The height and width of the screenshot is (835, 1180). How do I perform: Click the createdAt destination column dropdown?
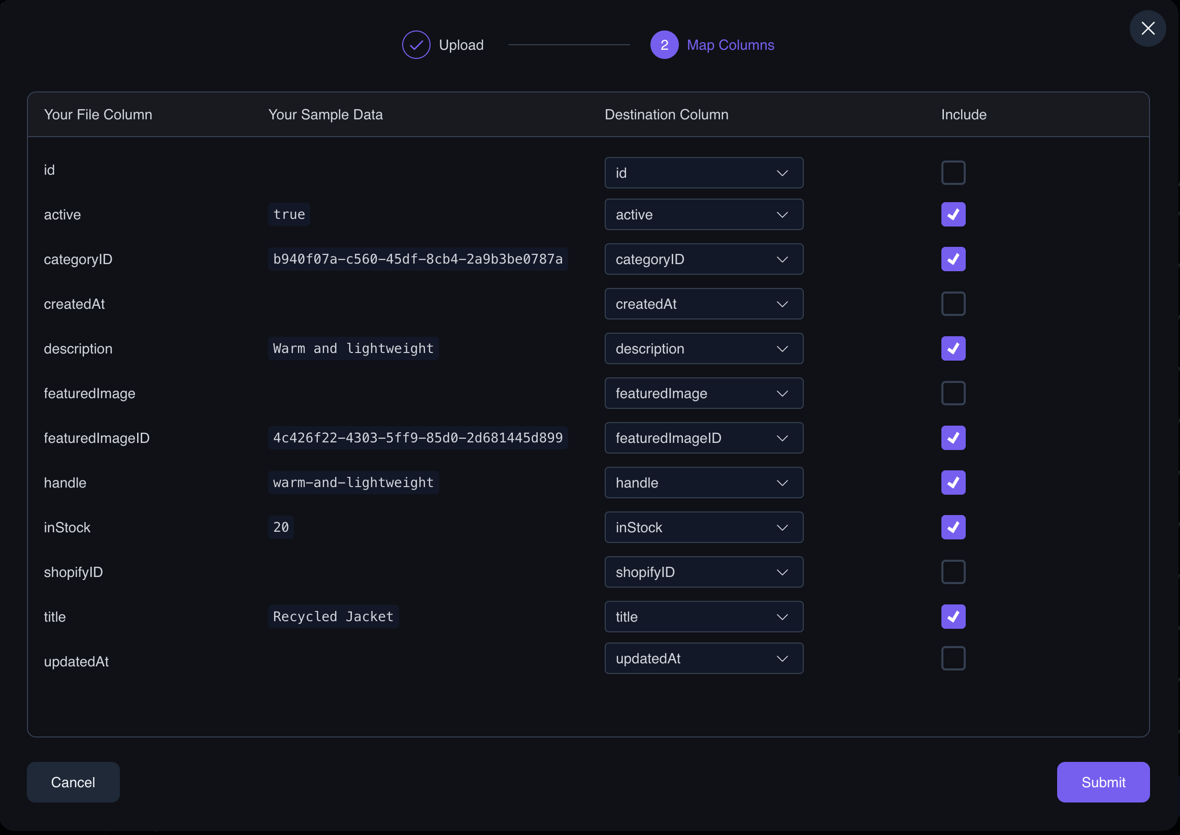(704, 303)
